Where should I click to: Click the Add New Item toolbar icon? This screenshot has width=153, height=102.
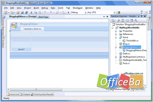(x=12, y=12)
